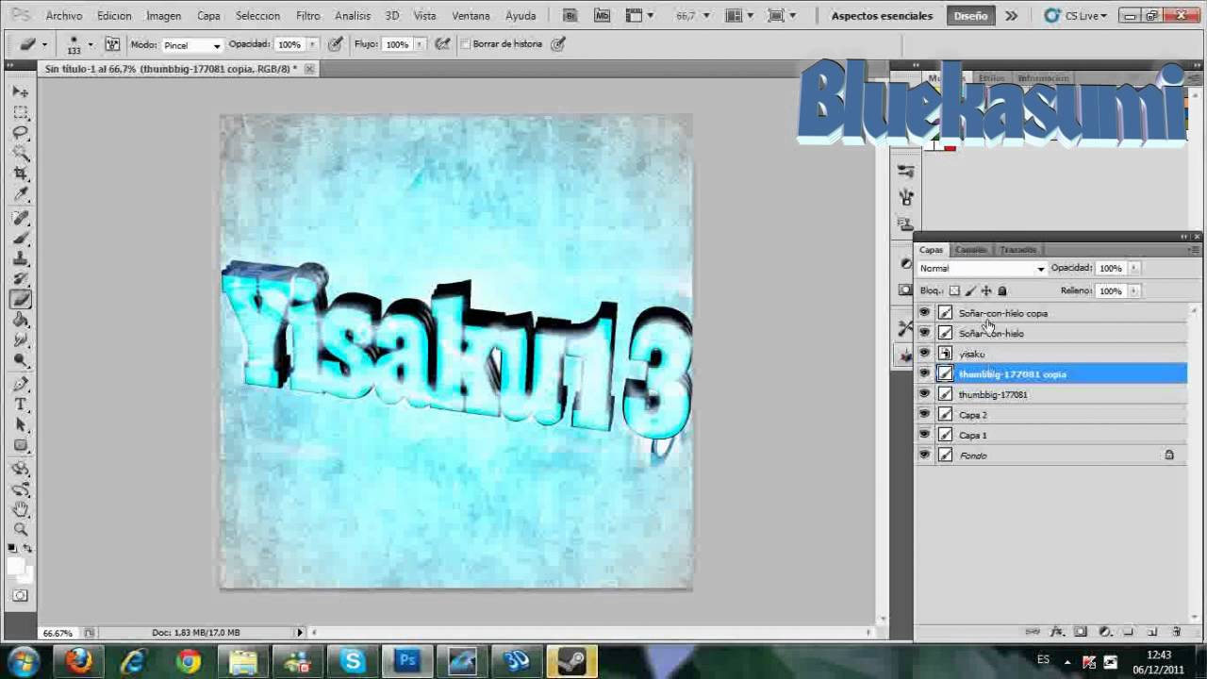Viewport: 1207px width, 679px height.
Task: Hide the Soñar-con-hielo layer
Action: 924,333
